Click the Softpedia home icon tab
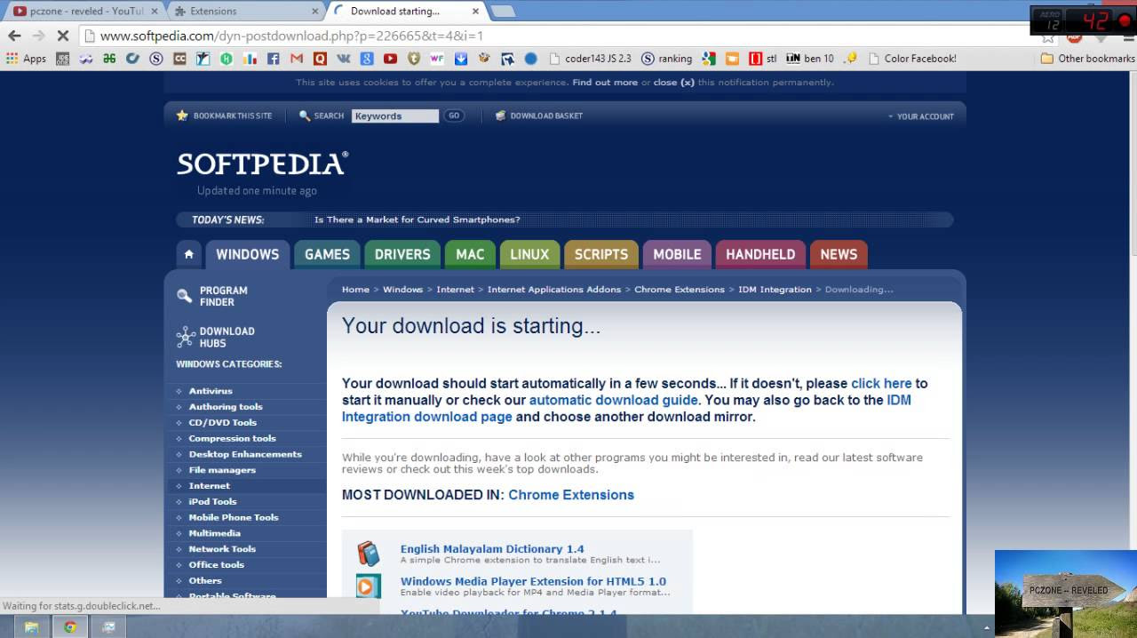The width and height of the screenshot is (1137, 638). [188, 254]
